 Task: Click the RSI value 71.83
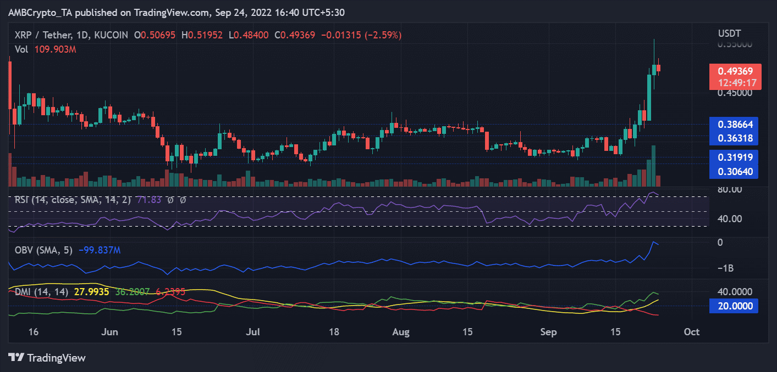[150, 200]
